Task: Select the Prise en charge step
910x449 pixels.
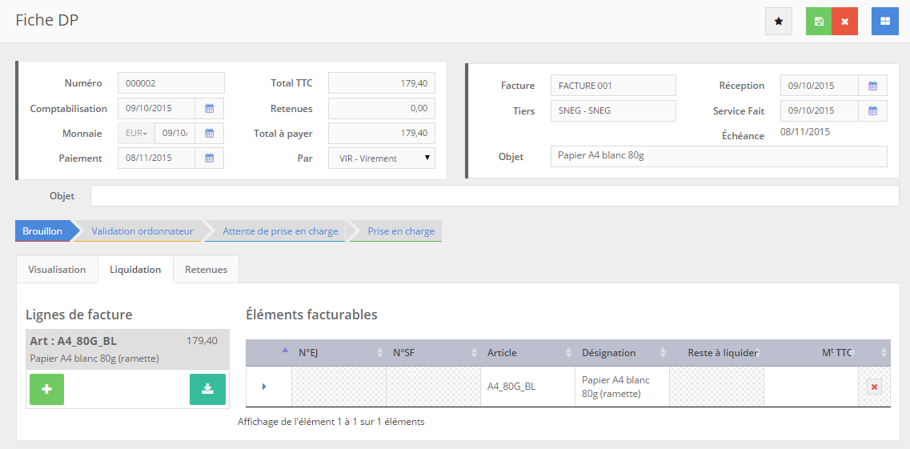Action: click(400, 231)
